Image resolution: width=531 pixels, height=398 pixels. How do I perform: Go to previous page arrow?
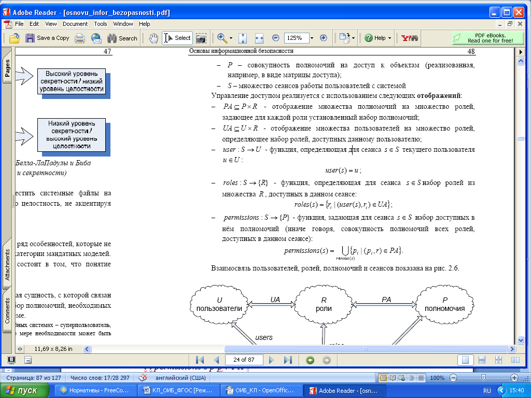tap(217, 360)
